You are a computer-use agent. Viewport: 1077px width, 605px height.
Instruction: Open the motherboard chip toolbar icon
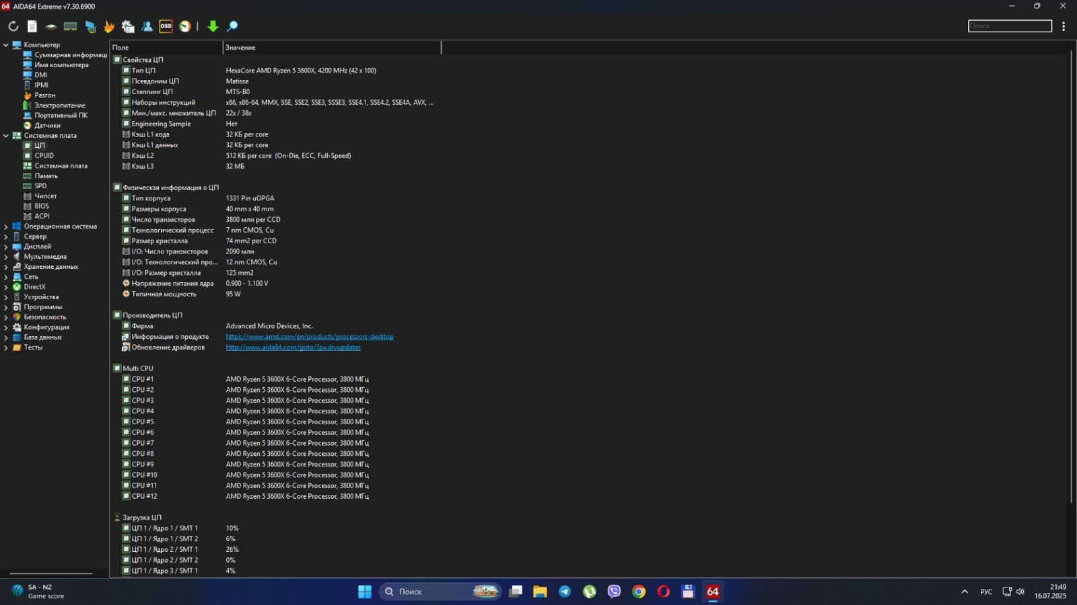pyautogui.click(x=51, y=26)
